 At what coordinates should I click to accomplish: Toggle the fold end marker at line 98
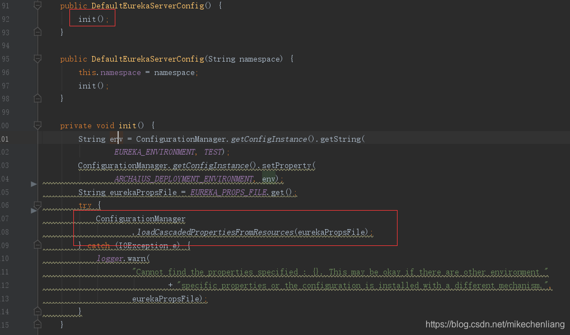(x=38, y=98)
